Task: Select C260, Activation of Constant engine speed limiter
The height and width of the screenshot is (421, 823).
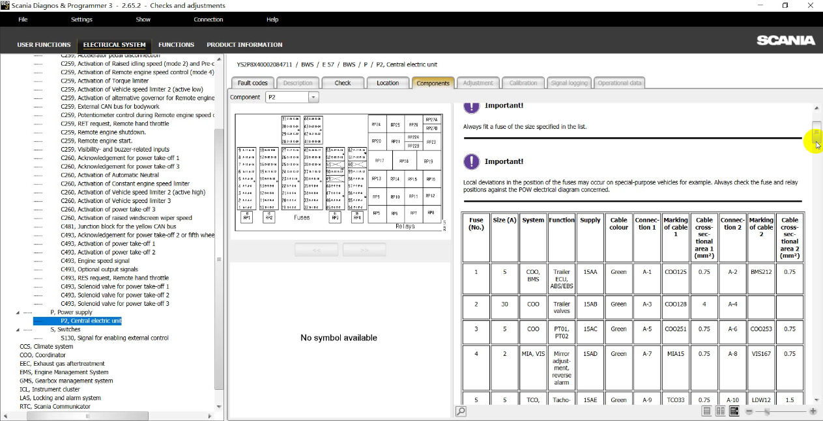Action: [125, 183]
